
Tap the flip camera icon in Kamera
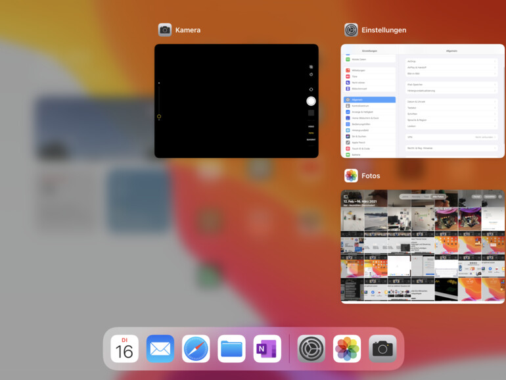tap(311, 89)
